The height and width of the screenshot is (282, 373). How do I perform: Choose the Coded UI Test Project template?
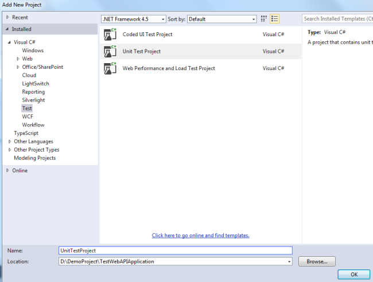point(201,34)
